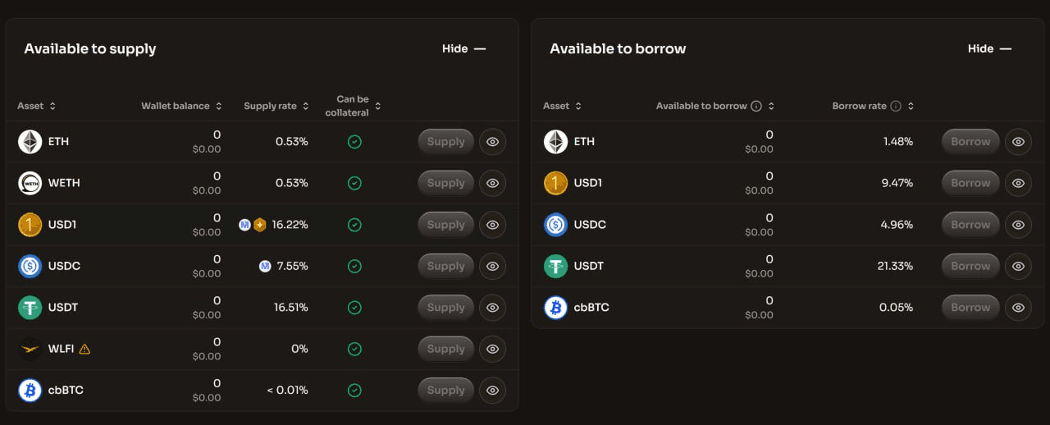1050x425 pixels.
Task: Click the USD1 coin icon in supply list
Action: click(x=30, y=225)
